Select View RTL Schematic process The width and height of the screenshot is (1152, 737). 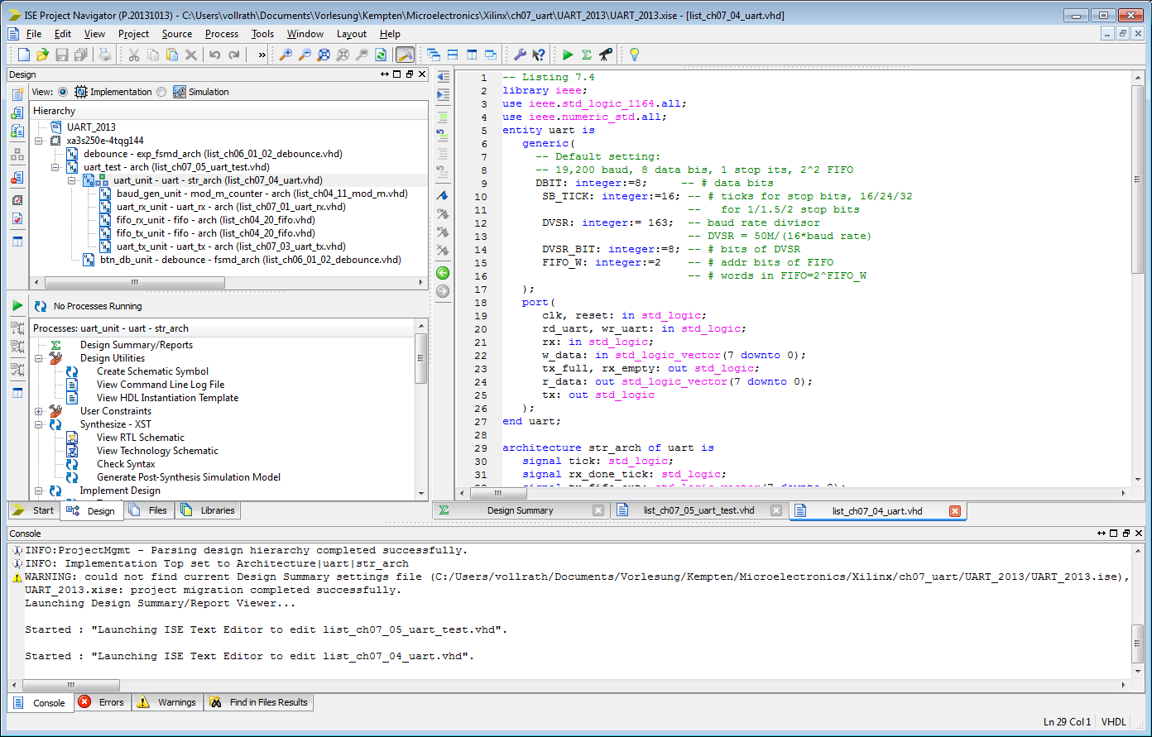[140, 438]
